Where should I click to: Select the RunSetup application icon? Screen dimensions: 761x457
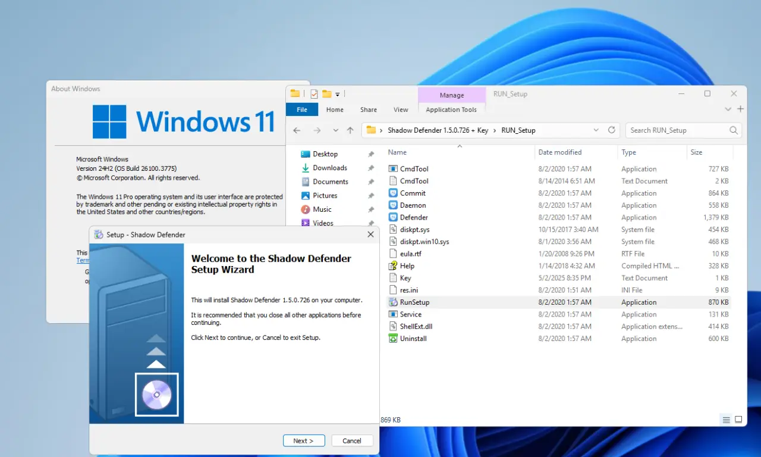(392, 302)
